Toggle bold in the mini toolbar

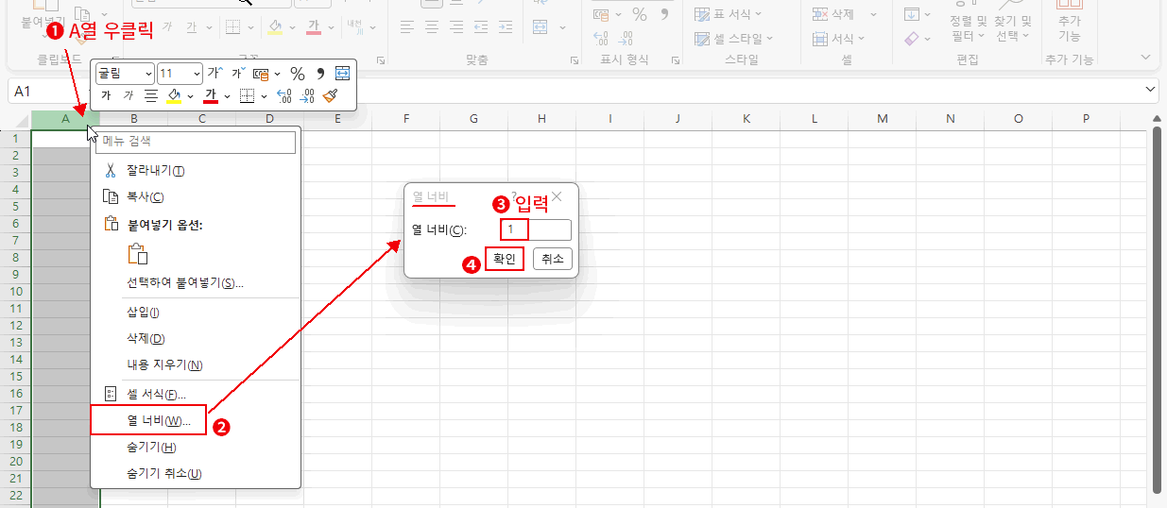[x=106, y=95]
